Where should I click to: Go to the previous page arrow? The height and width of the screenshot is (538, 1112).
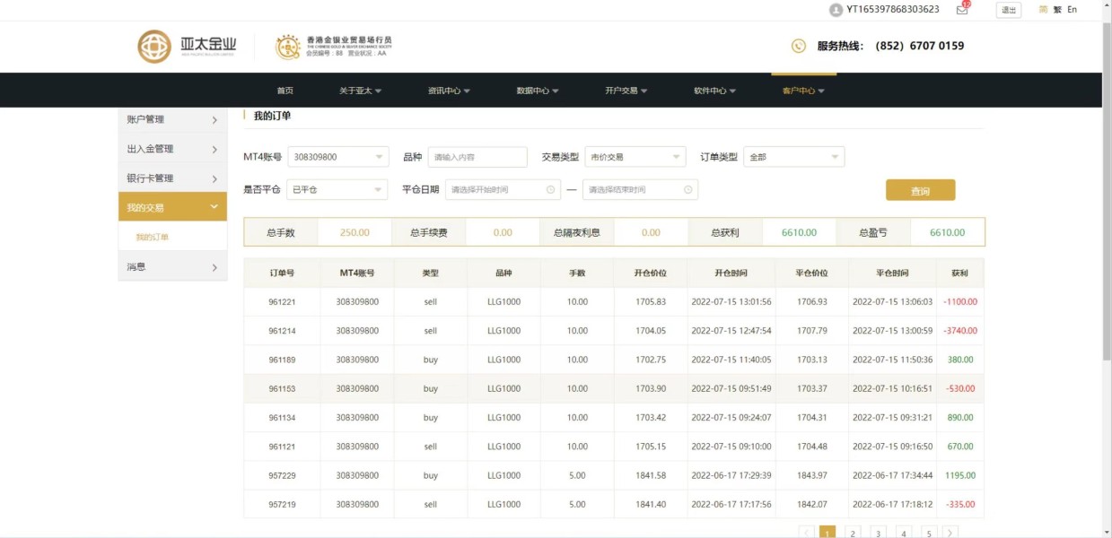tap(806, 533)
